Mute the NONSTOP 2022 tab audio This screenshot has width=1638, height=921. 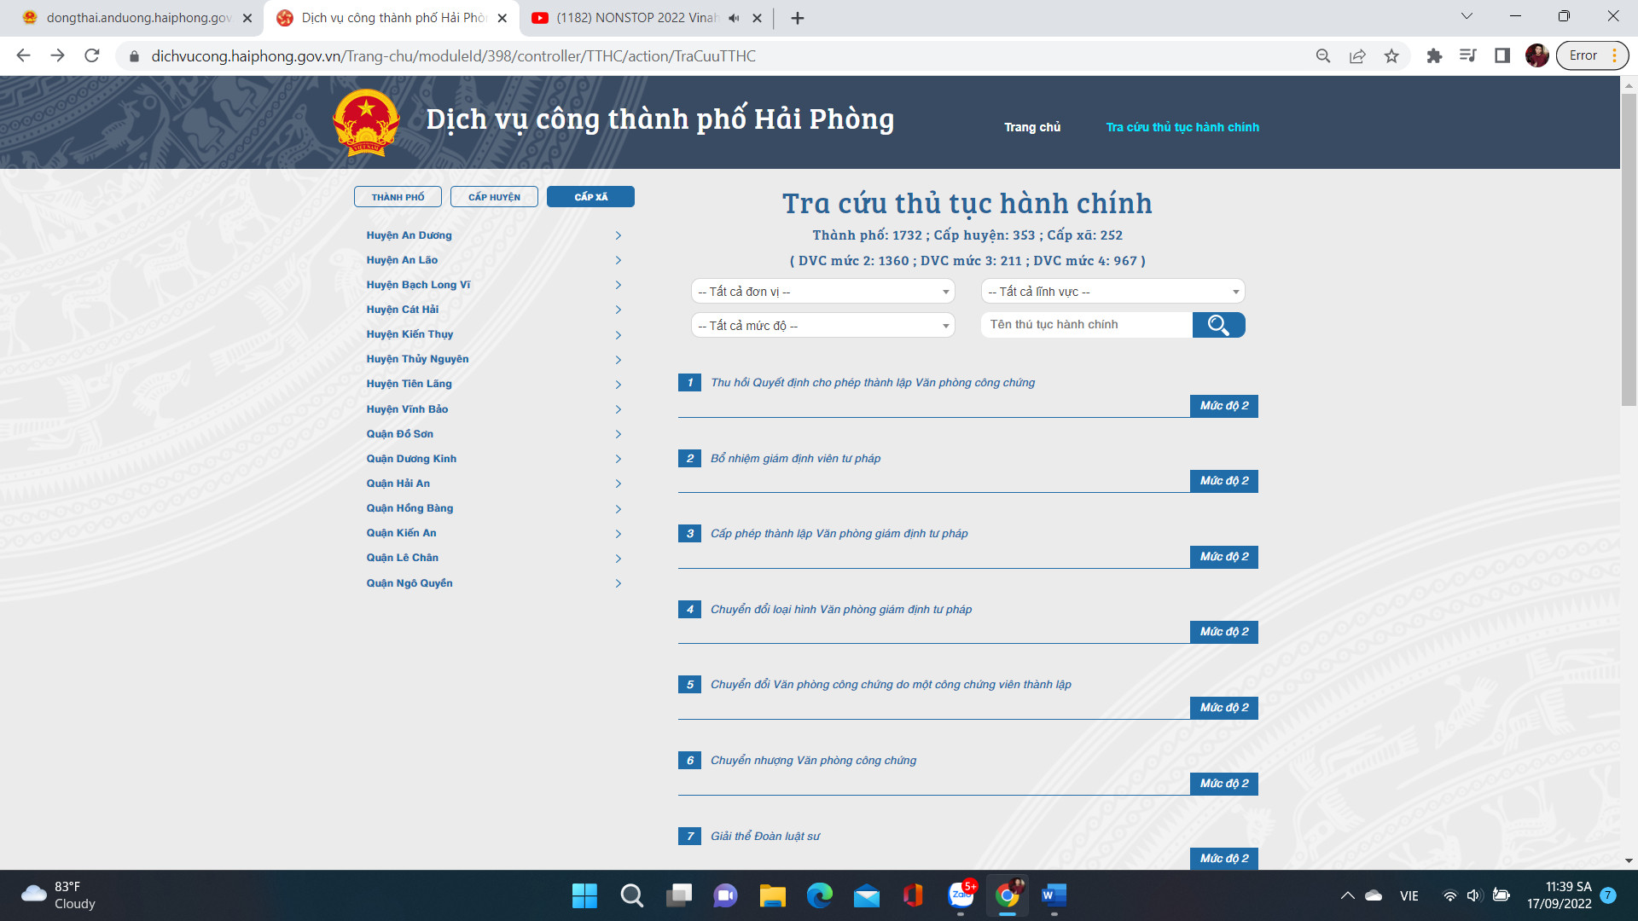[734, 18]
